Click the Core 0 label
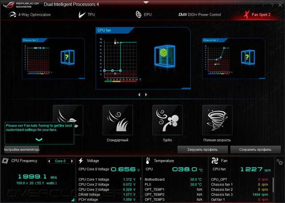The width and height of the screenshot is (285, 203). pyautogui.click(x=60, y=161)
